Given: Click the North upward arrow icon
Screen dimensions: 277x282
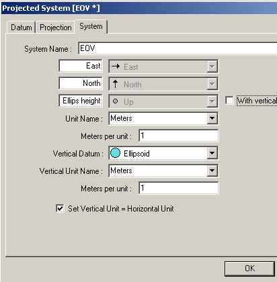Looking at the screenshot, I should coord(115,84).
